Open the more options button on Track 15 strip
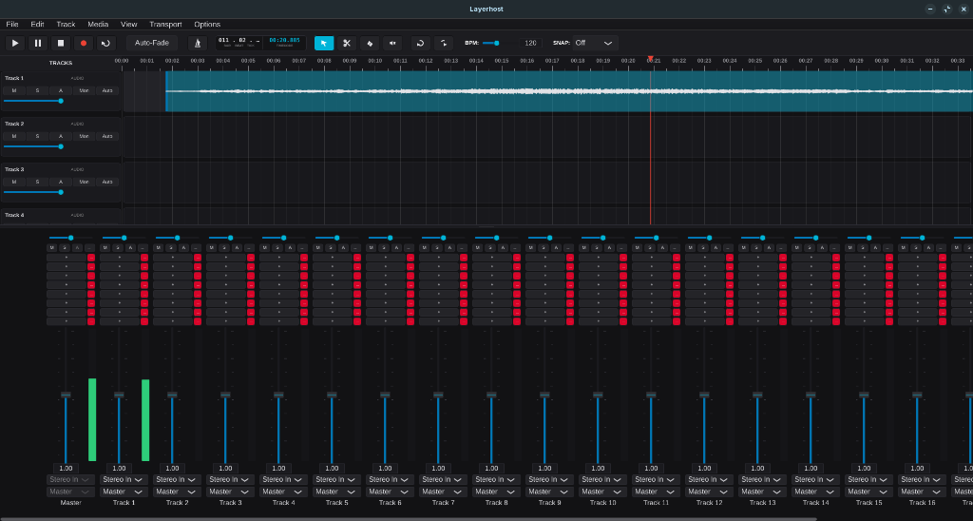Viewport: 973px width, 521px height. 888,248
